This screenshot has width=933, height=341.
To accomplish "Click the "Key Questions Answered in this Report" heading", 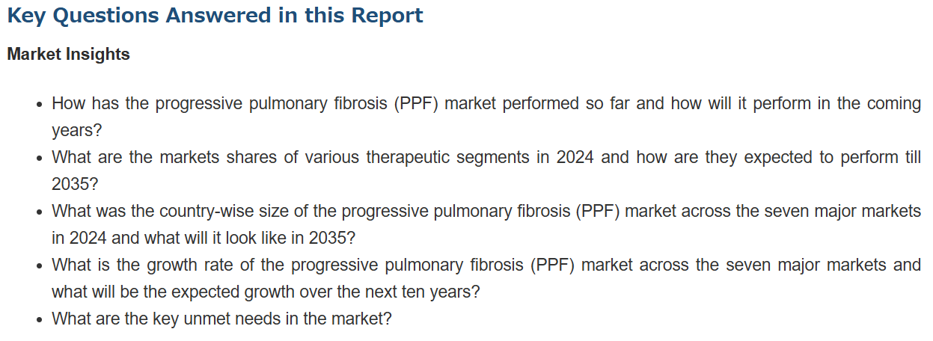I will pyautogui.click(x=215, y=15).
